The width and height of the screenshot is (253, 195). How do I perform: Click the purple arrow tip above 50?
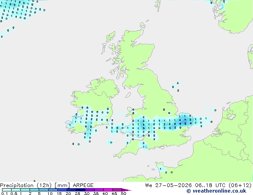point(126,190)
